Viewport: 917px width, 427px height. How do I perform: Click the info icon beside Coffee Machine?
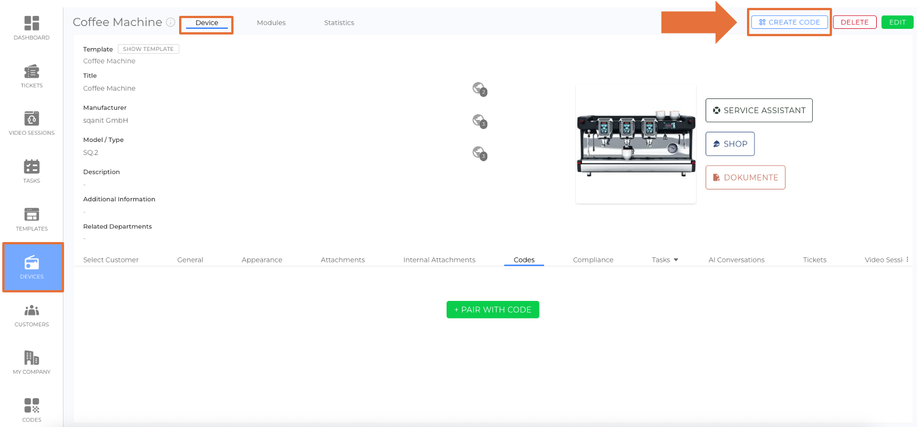pyautogui.click(x=170, y=22)
